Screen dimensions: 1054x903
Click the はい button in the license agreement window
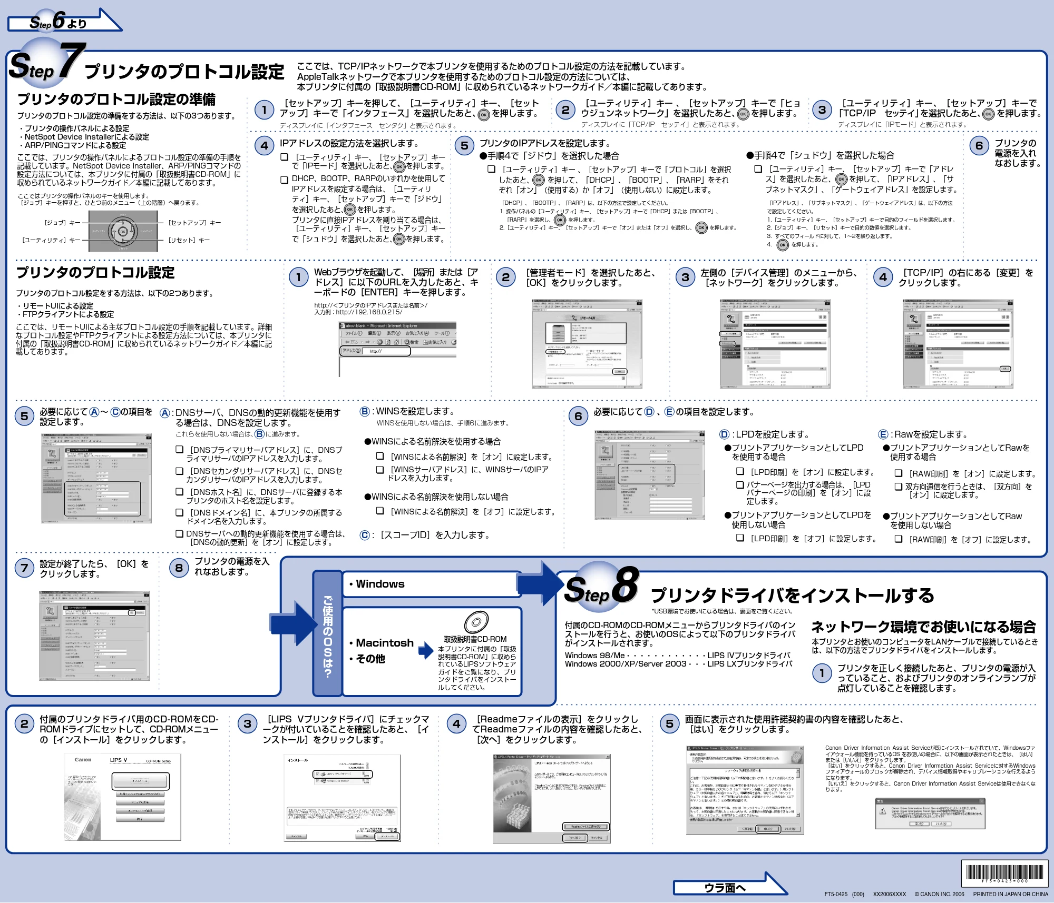coord(768,829)
